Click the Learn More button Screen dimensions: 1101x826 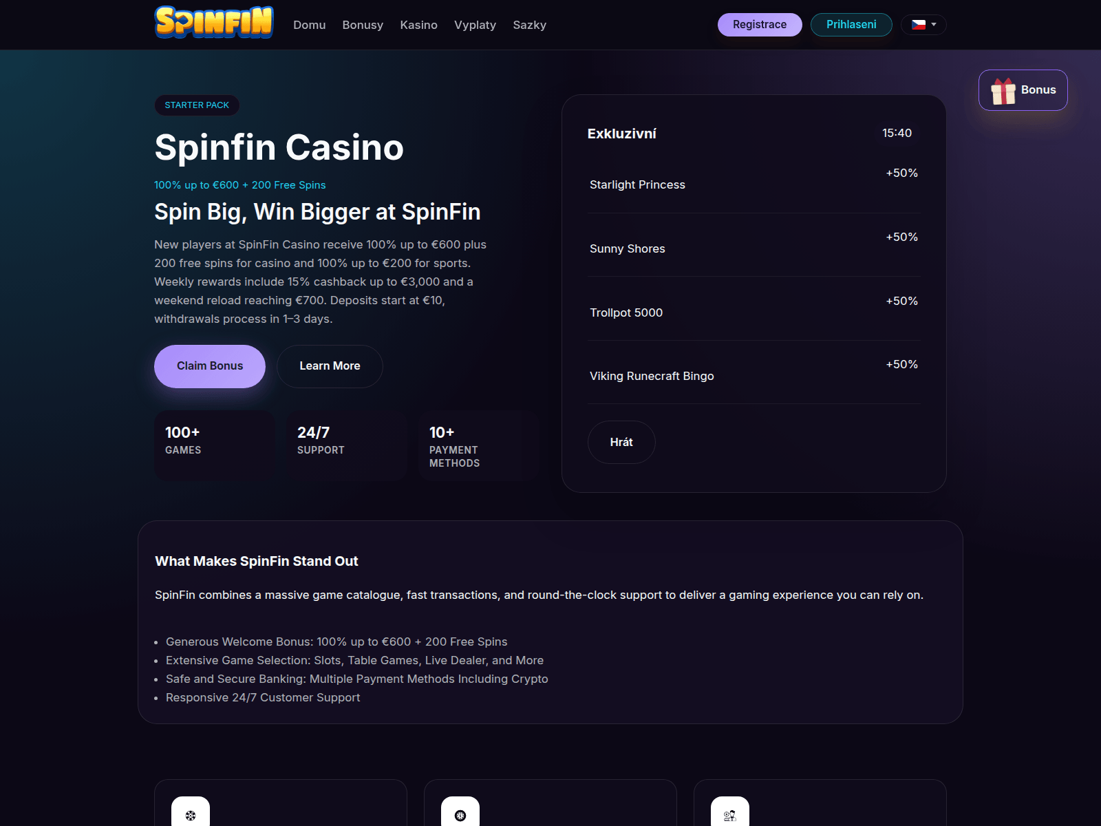pos(330,366)
